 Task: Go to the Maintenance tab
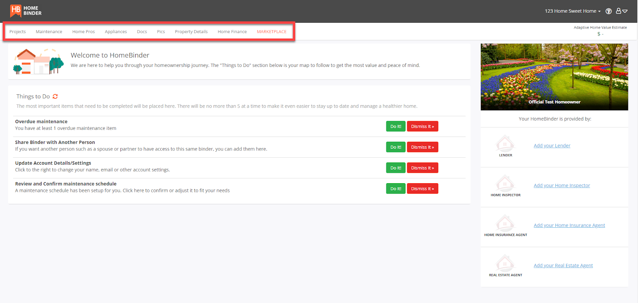(x=49, y=31)
